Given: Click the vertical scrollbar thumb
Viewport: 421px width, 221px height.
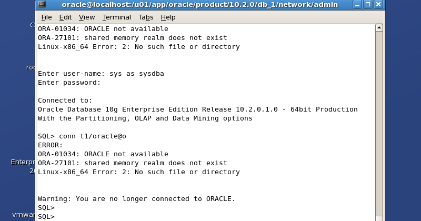Looking at the screenshot, I should coord(379,124).
